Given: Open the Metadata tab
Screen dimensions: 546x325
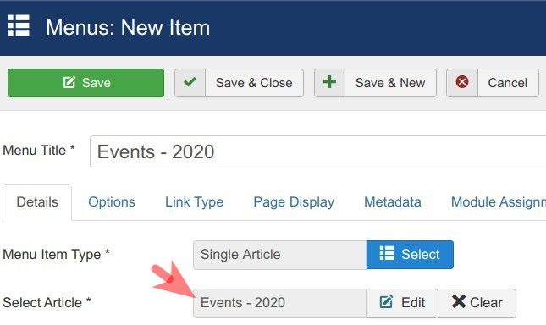Looking at the screenshot, I should [393, 201].
